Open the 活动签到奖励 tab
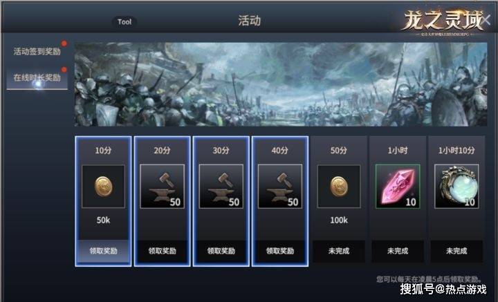 [37, 51]
